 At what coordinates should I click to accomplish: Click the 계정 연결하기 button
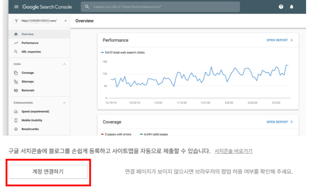(x=48, y=172)
